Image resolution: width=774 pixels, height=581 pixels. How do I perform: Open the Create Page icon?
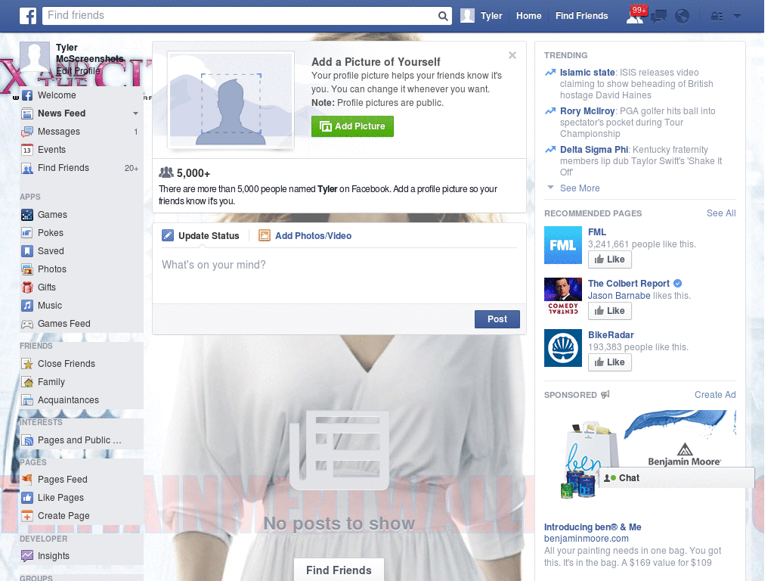27,516
